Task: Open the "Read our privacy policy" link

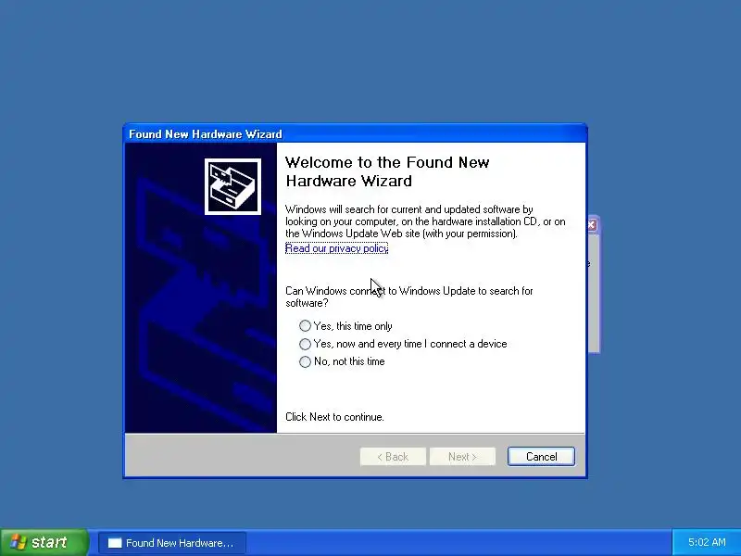Action: tap(336, 248)
